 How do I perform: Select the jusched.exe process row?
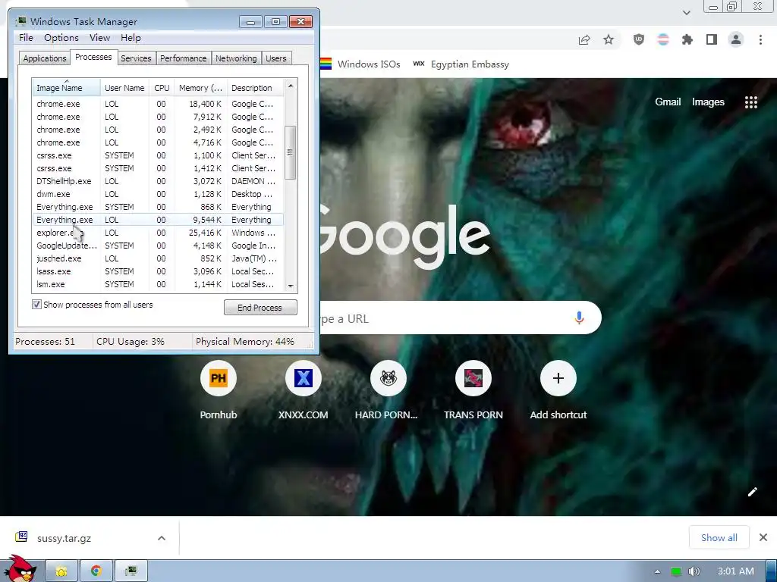click(158, 258)
